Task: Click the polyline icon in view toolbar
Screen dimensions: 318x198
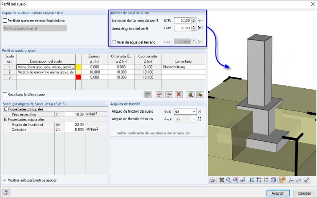Action: click(x=298, y=180)
